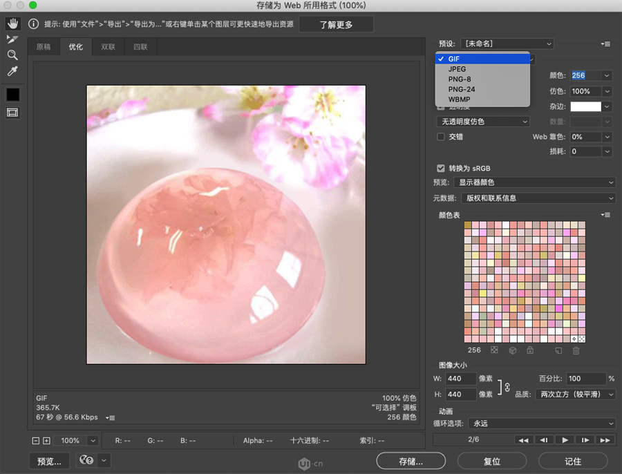Click the white 杂边 color swatch
The image size is (622, 474).
[585, 106]
